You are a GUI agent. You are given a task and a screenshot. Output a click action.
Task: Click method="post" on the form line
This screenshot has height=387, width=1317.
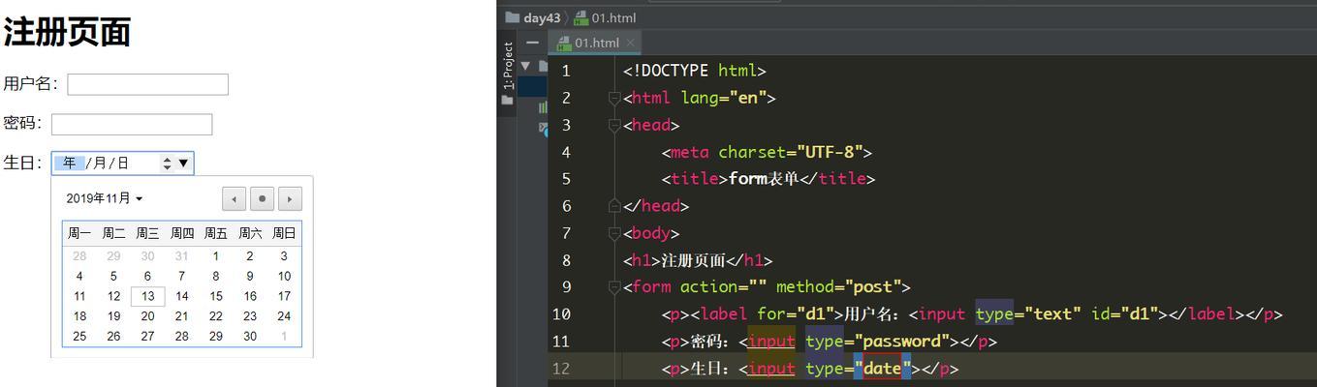838,287
